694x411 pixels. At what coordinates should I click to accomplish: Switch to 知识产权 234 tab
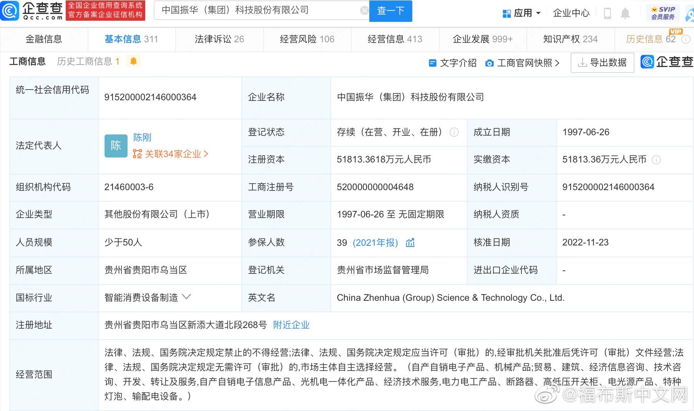[570, 39]
